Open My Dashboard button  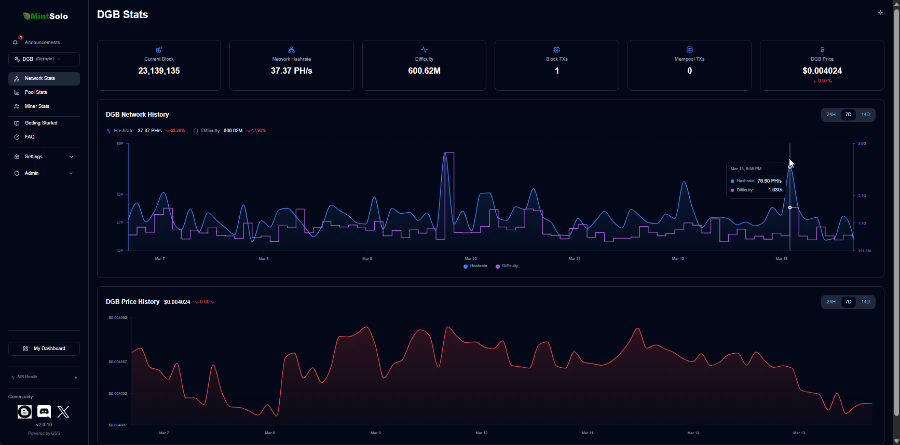44,349
